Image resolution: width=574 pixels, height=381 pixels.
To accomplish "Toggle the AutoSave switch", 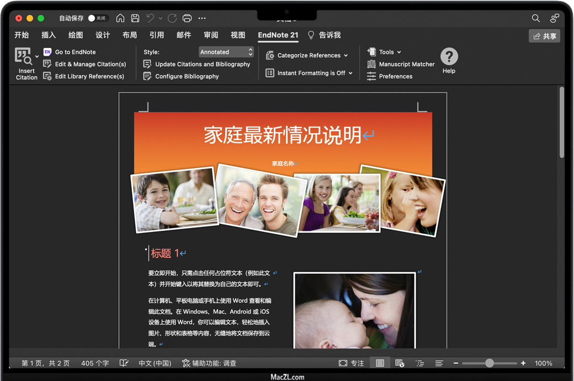I will tap(98, 18).
